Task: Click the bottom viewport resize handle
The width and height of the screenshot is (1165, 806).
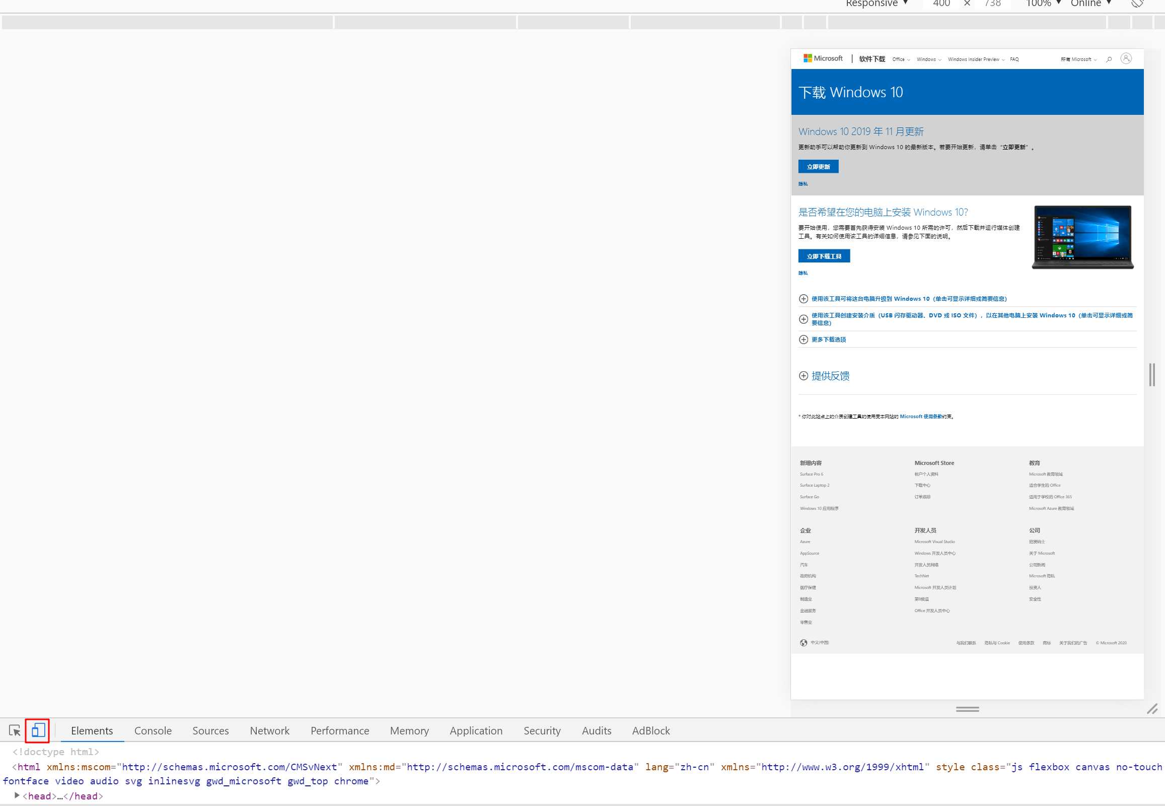Action: (x=967, y=709)
